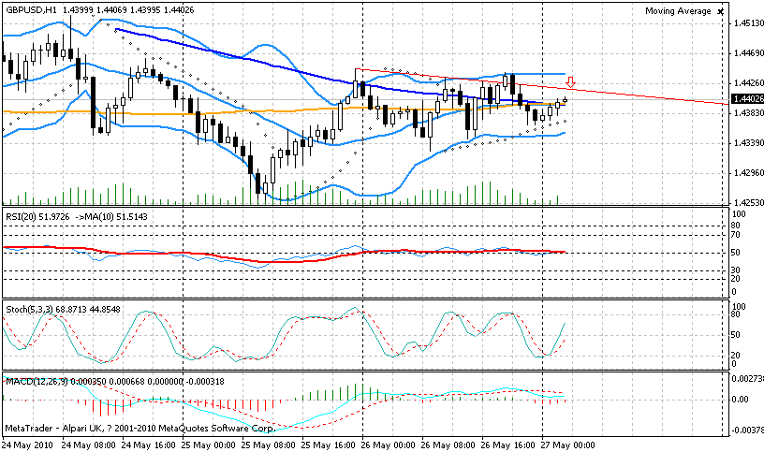Viewport: 764px width, 452px height.
Task: Click the 70 level on the RSI scale
Action: pos(735,235)
